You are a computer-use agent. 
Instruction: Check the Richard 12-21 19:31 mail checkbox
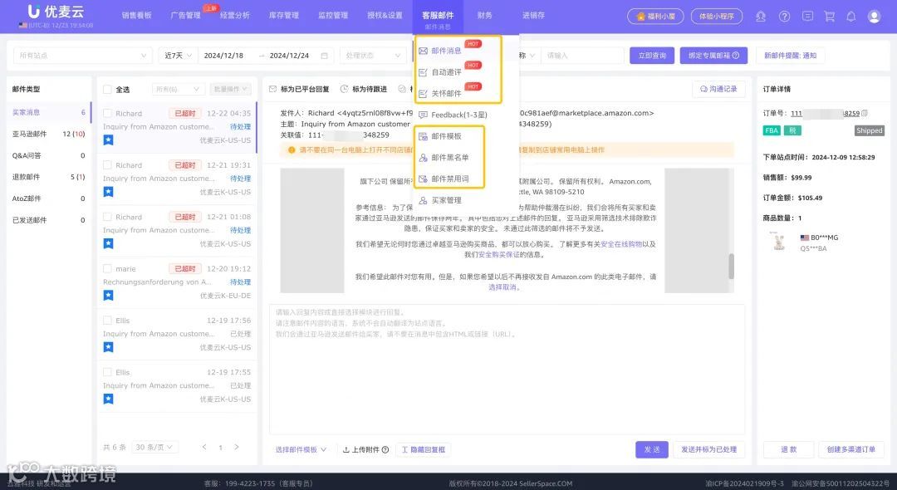point(107,164)
